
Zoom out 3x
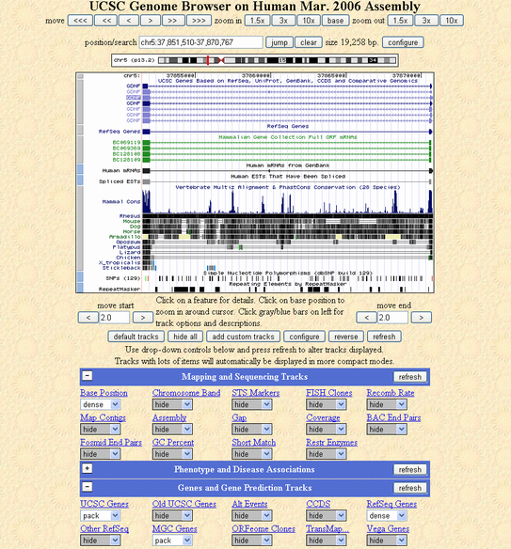pos(426,21)
